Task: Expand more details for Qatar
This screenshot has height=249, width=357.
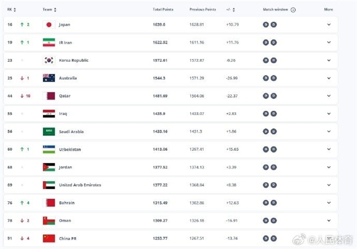Action: point(328,96)
